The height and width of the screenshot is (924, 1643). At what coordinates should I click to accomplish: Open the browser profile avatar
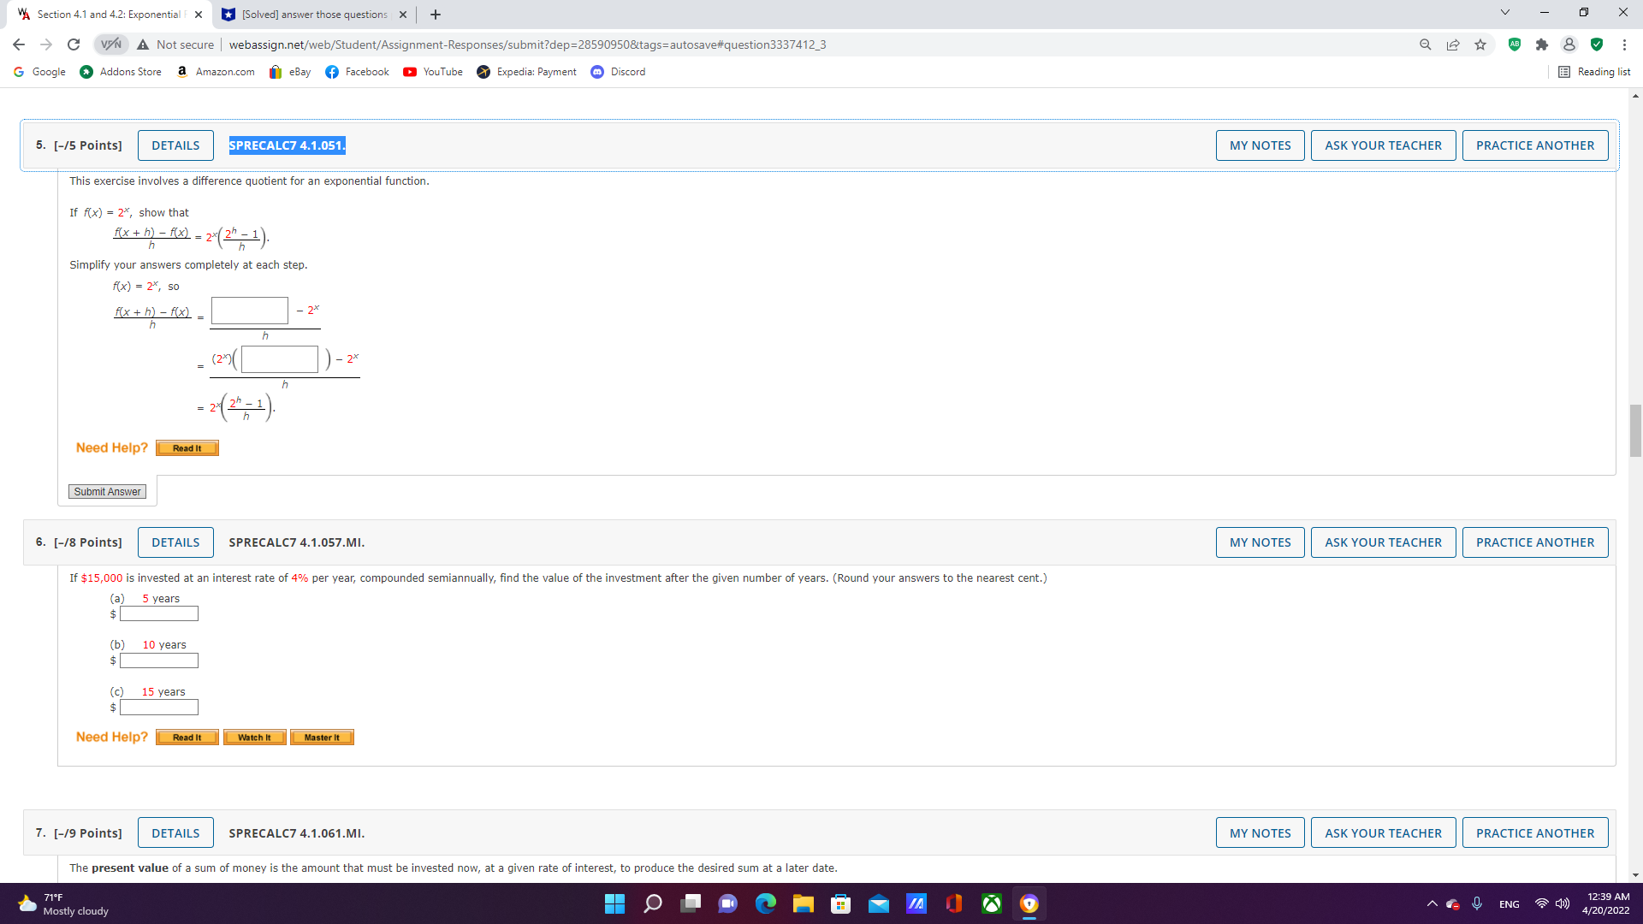(1569, 44)
